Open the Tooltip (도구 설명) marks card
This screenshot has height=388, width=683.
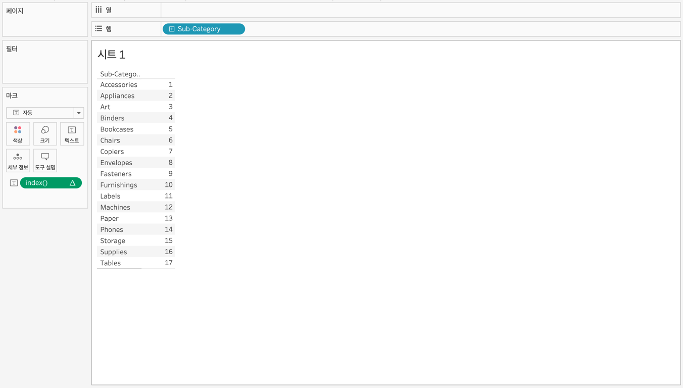45,161
